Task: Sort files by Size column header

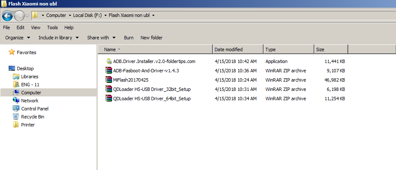Action: 331,49
